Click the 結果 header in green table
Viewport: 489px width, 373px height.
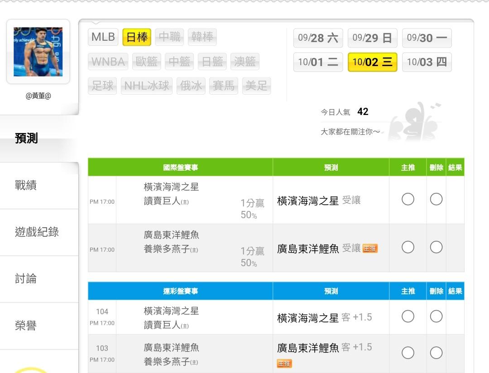(x=455, y=167)
